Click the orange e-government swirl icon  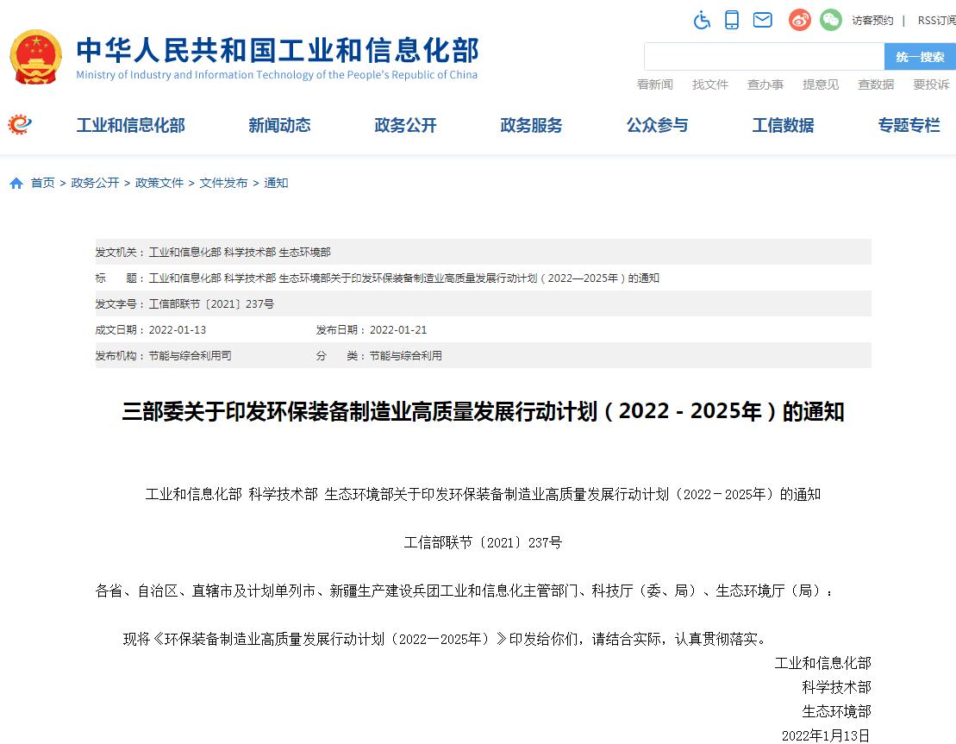[20, 124]
